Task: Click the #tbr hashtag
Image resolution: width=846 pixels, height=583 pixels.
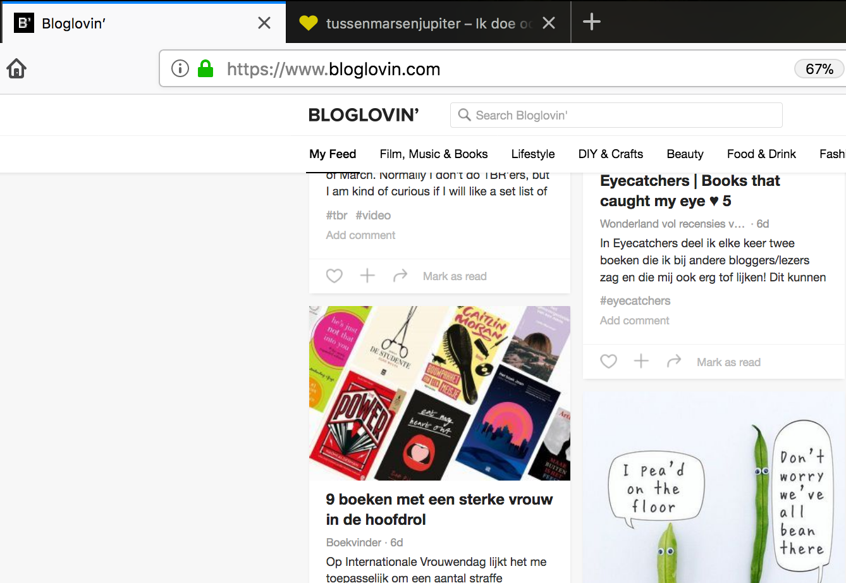Action: (x=337, y=216)
